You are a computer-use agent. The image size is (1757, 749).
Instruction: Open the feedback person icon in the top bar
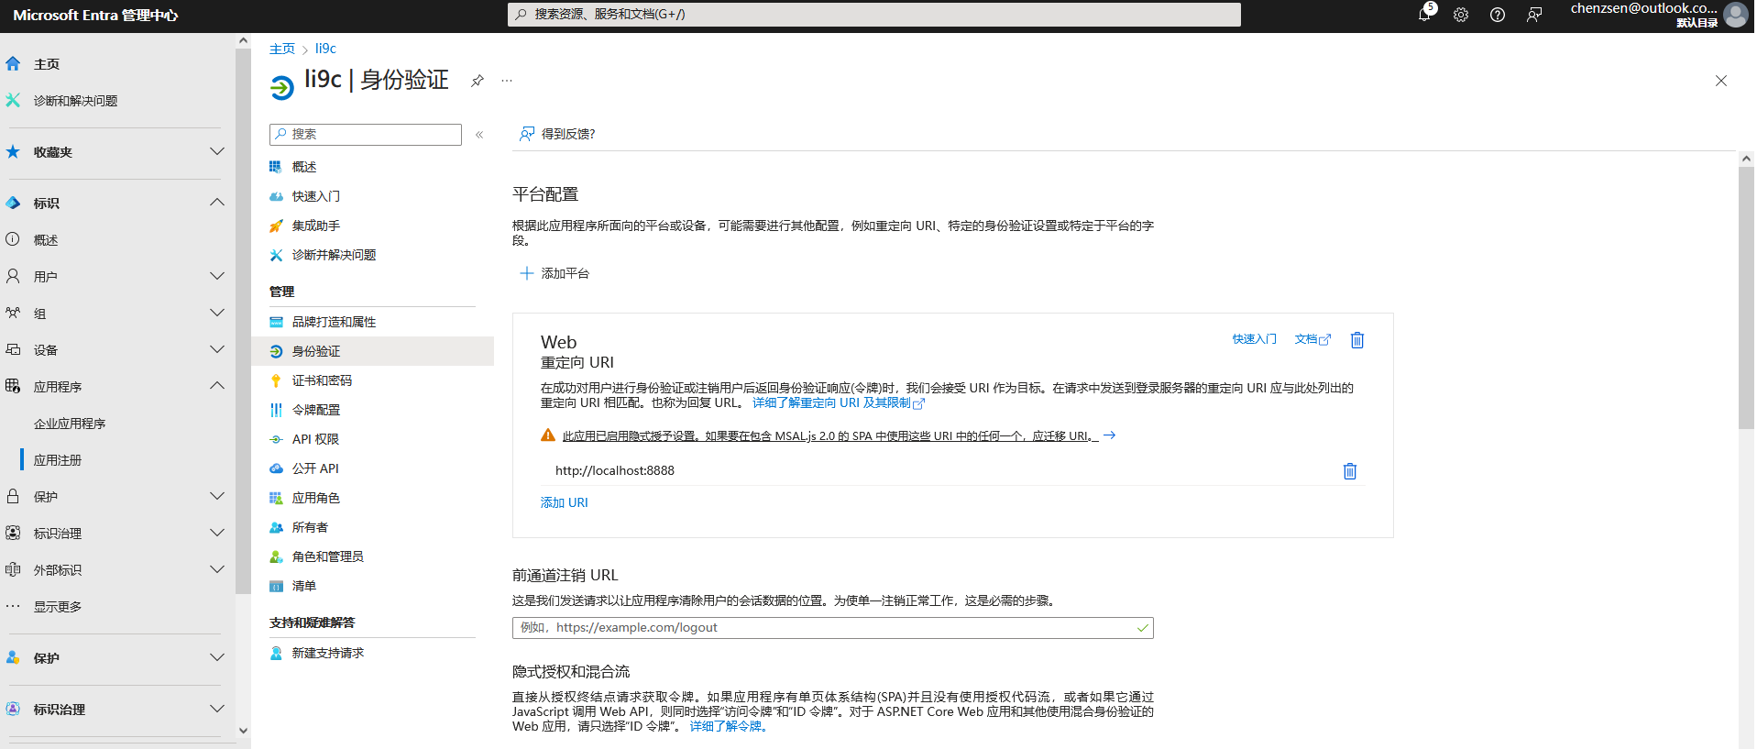[x=1534, y=15]
